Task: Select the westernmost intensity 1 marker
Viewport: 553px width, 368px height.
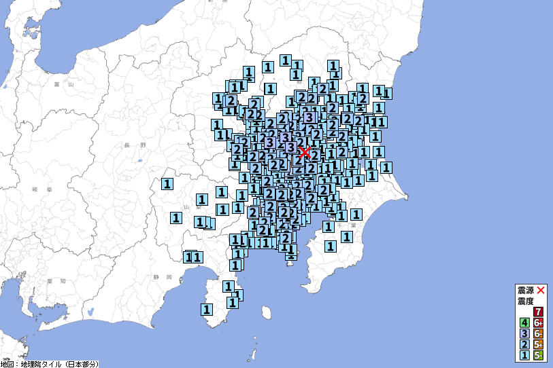Action: coord(167,183)
